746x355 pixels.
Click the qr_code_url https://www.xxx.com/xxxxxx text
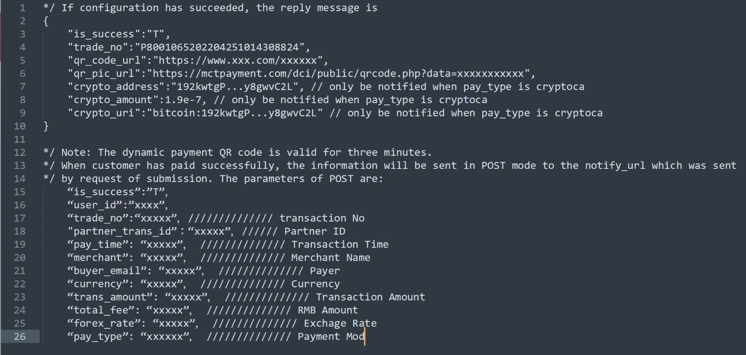tap(238, 60)
